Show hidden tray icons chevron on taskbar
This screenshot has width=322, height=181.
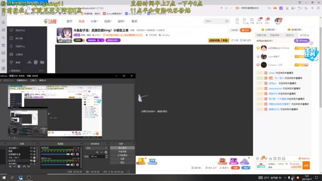(x=285, y=178)
